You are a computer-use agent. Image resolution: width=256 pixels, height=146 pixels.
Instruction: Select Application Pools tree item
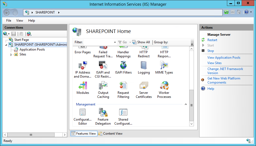[32, 49]
